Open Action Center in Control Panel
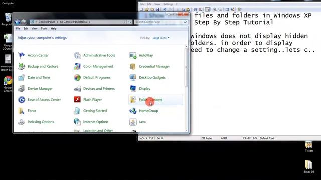Viewport: 321px width, 180px height. [34, 55]
